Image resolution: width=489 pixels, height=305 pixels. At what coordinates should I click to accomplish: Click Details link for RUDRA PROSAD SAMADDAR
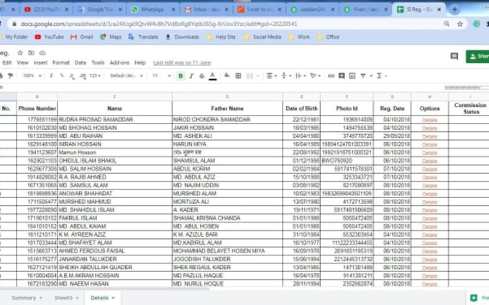(x=429, y=120)
